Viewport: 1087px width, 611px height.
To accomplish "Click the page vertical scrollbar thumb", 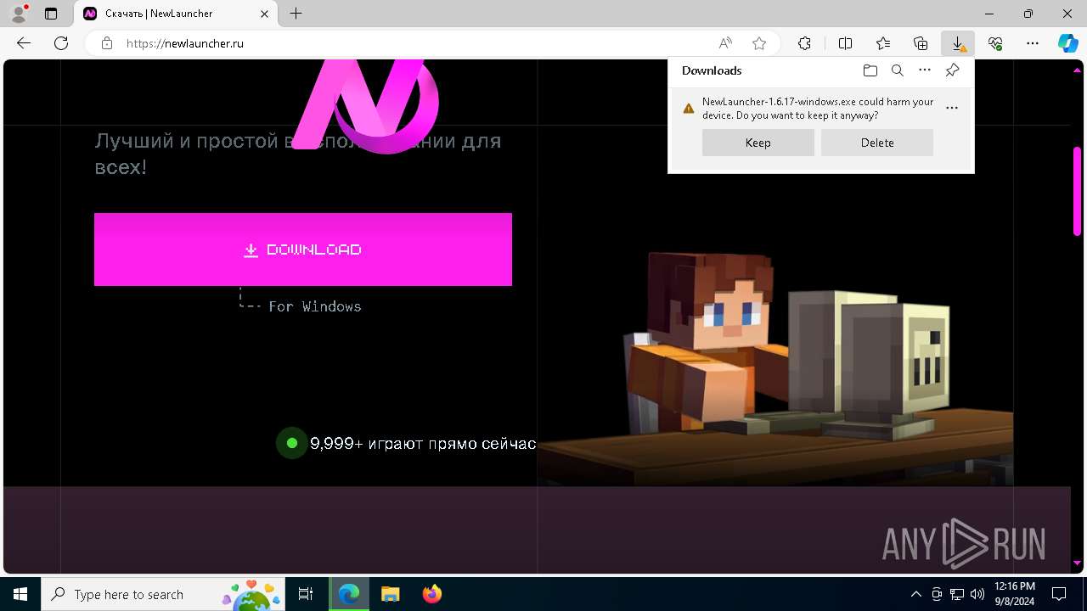I will click(1077, 191).
